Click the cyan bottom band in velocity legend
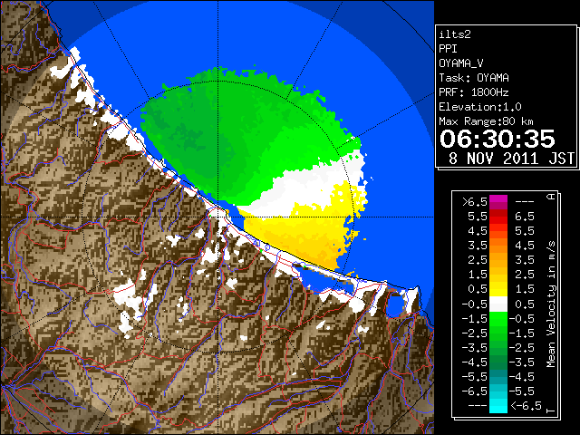Screen dimensions: 580x435 tap(498, 406)
